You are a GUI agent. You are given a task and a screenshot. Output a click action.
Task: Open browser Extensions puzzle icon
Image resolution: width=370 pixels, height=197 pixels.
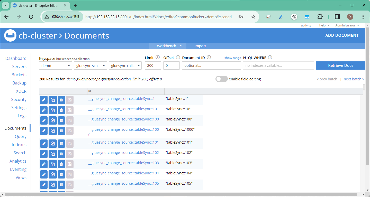(320, 17)
